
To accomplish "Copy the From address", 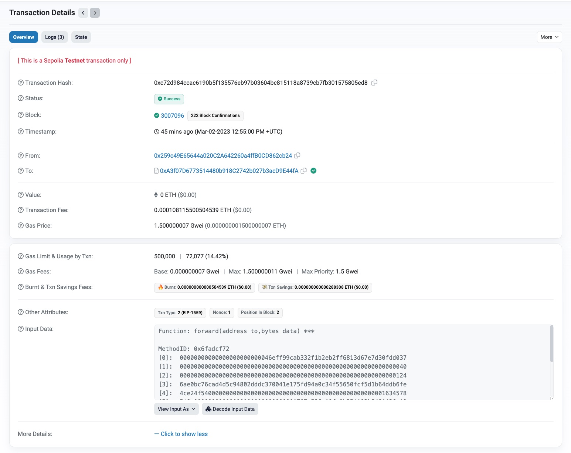I will [x=297, y=155].
